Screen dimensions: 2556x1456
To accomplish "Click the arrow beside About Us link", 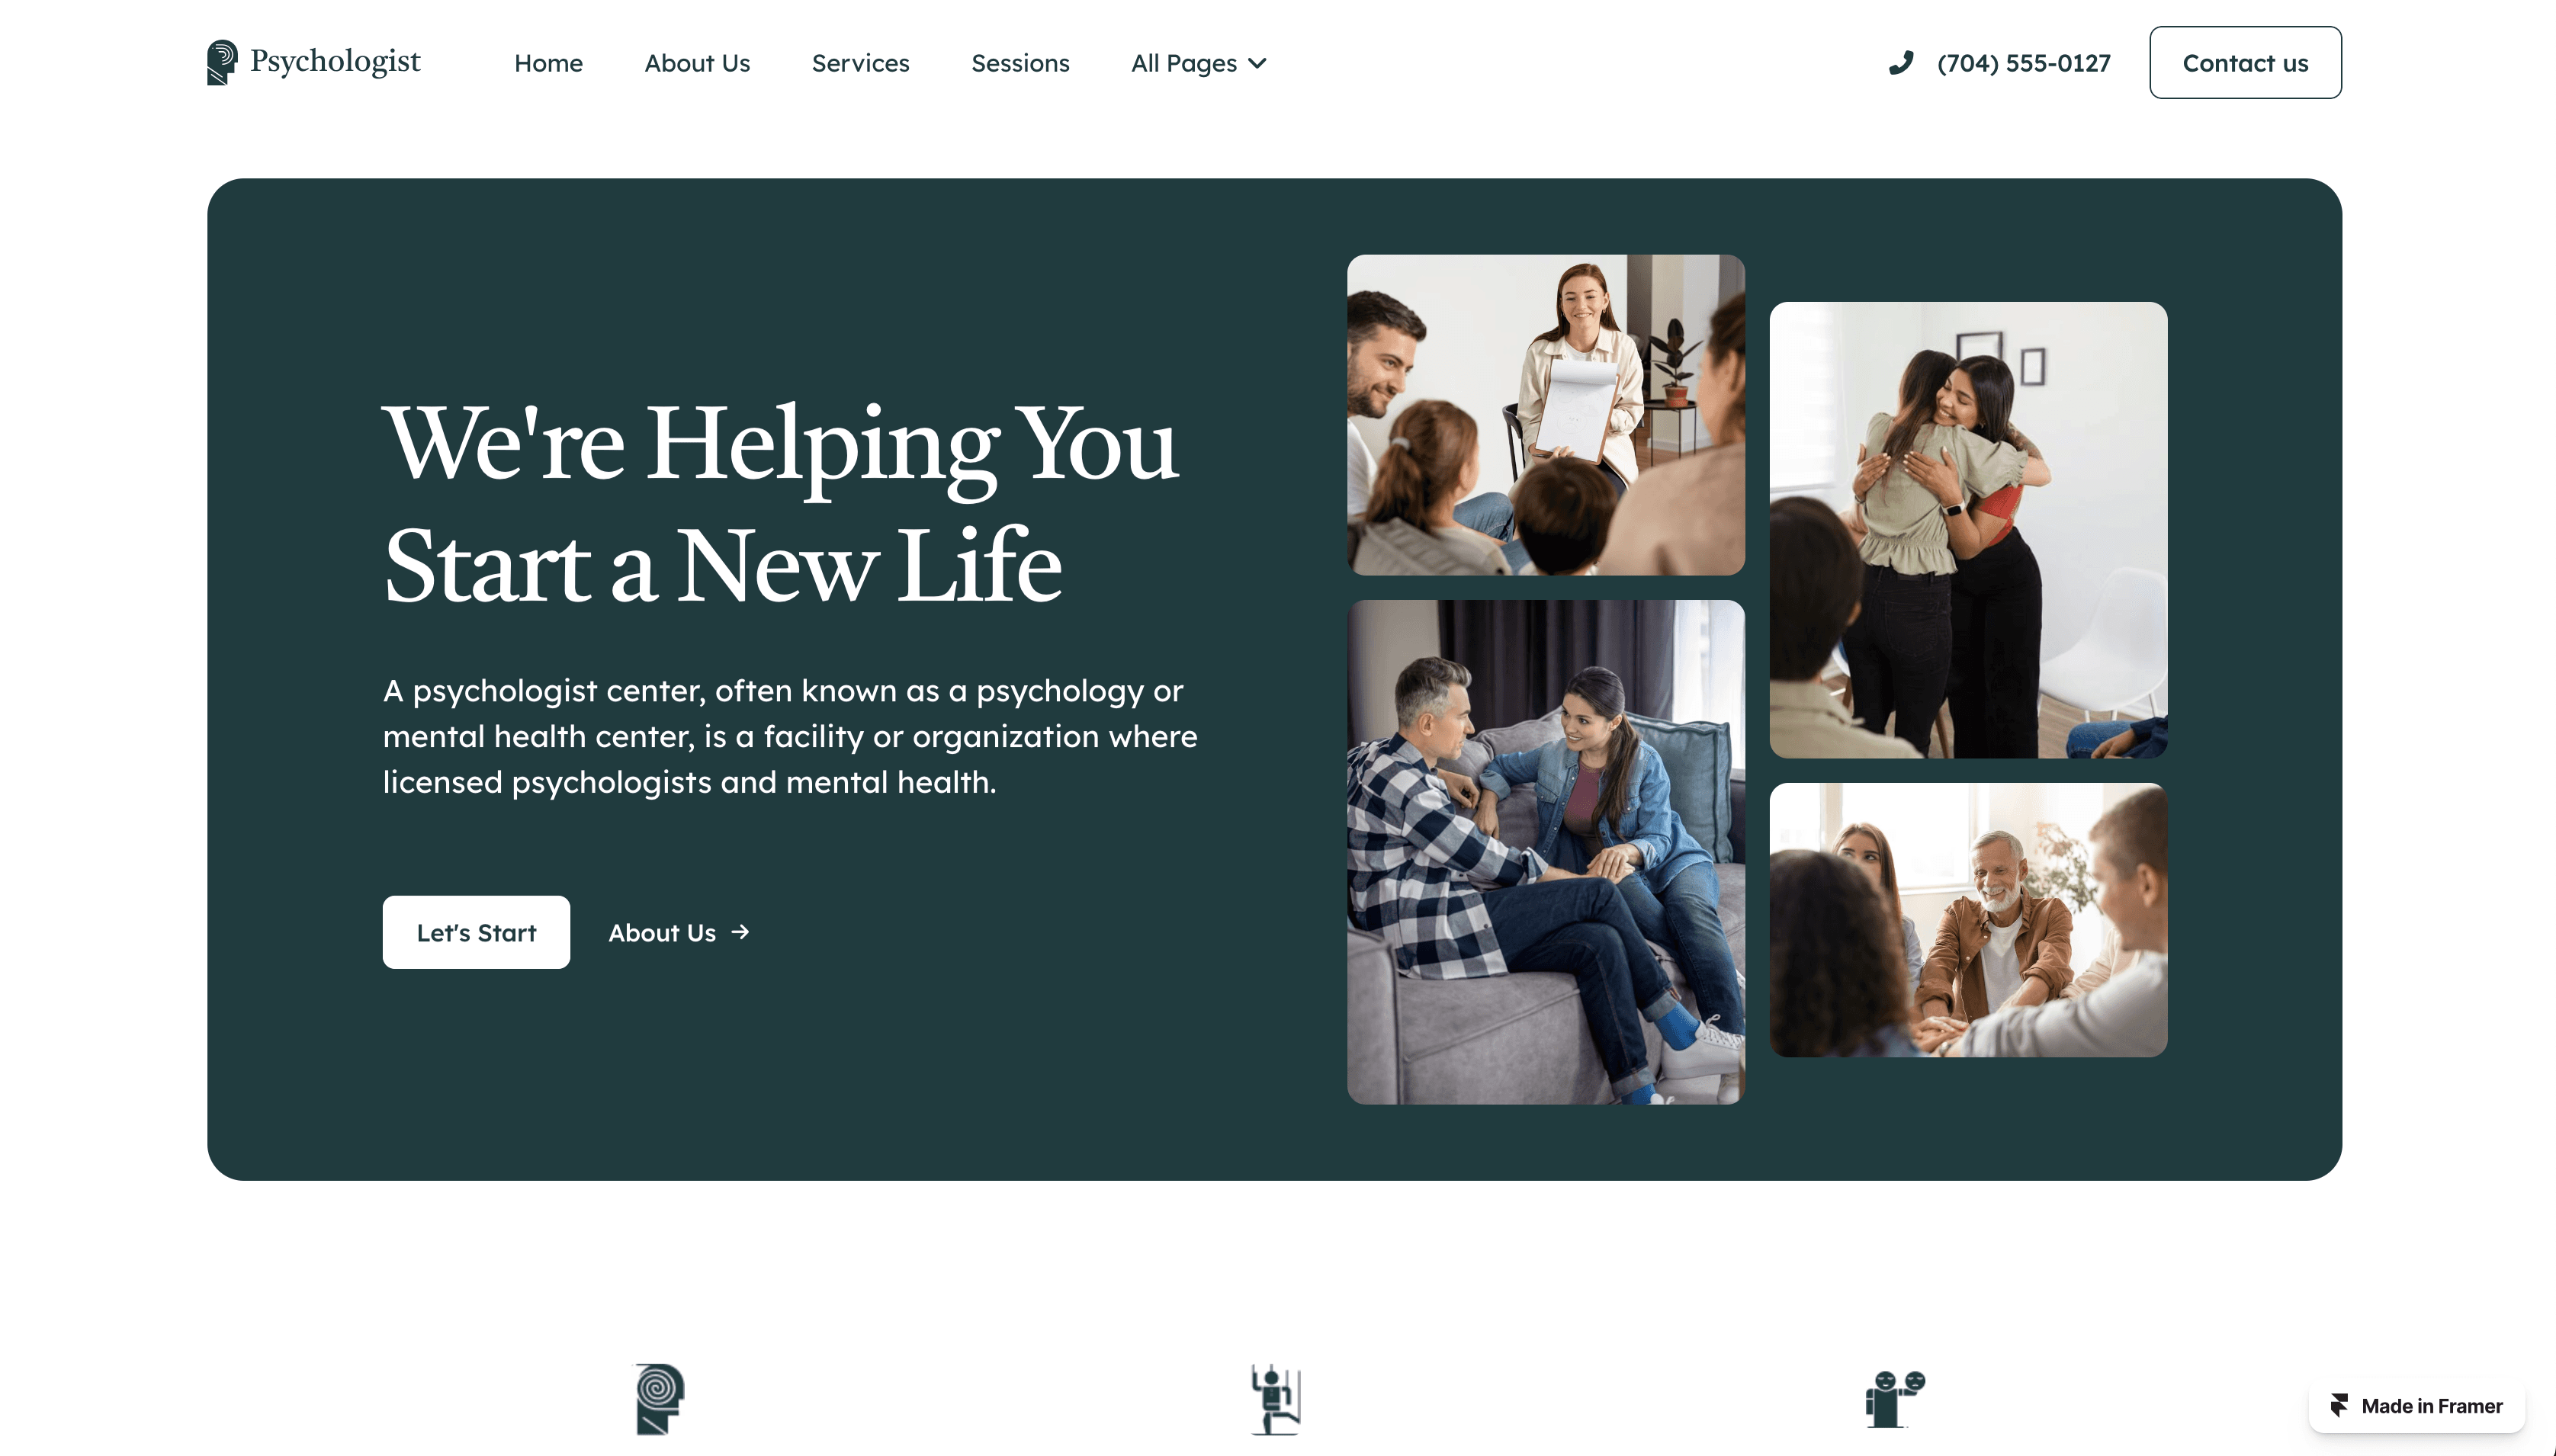I will (740, 932).
